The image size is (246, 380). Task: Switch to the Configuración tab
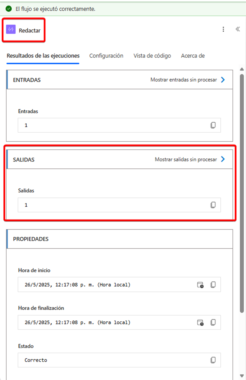point(106,56)
